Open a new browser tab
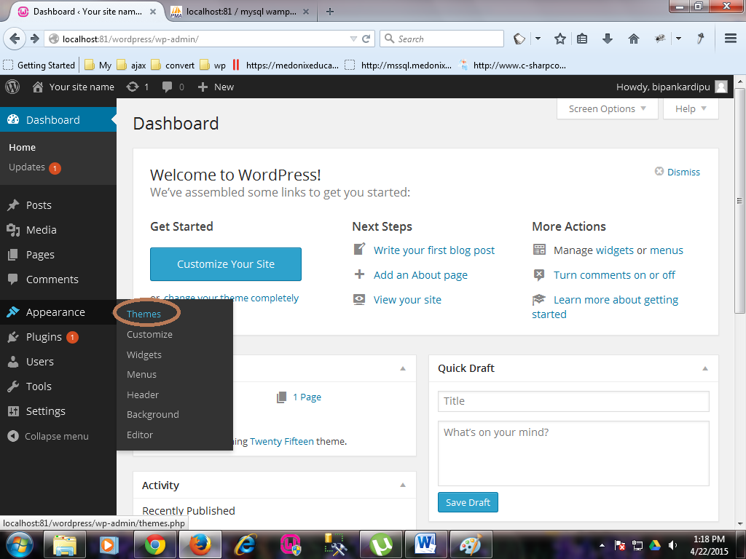 tap(330, 12)
